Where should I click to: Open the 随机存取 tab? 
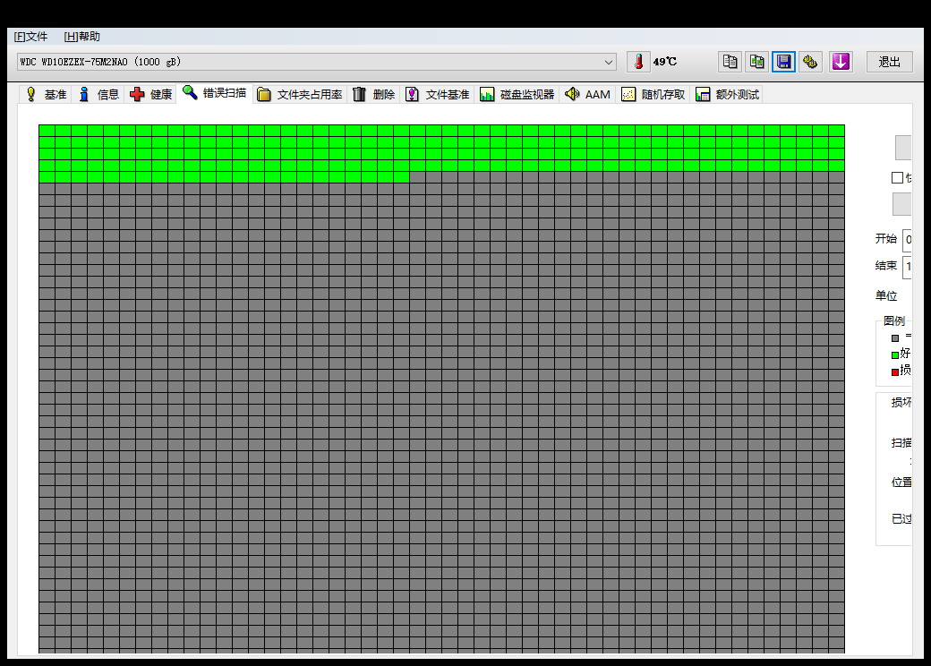[x=653, y=94]
